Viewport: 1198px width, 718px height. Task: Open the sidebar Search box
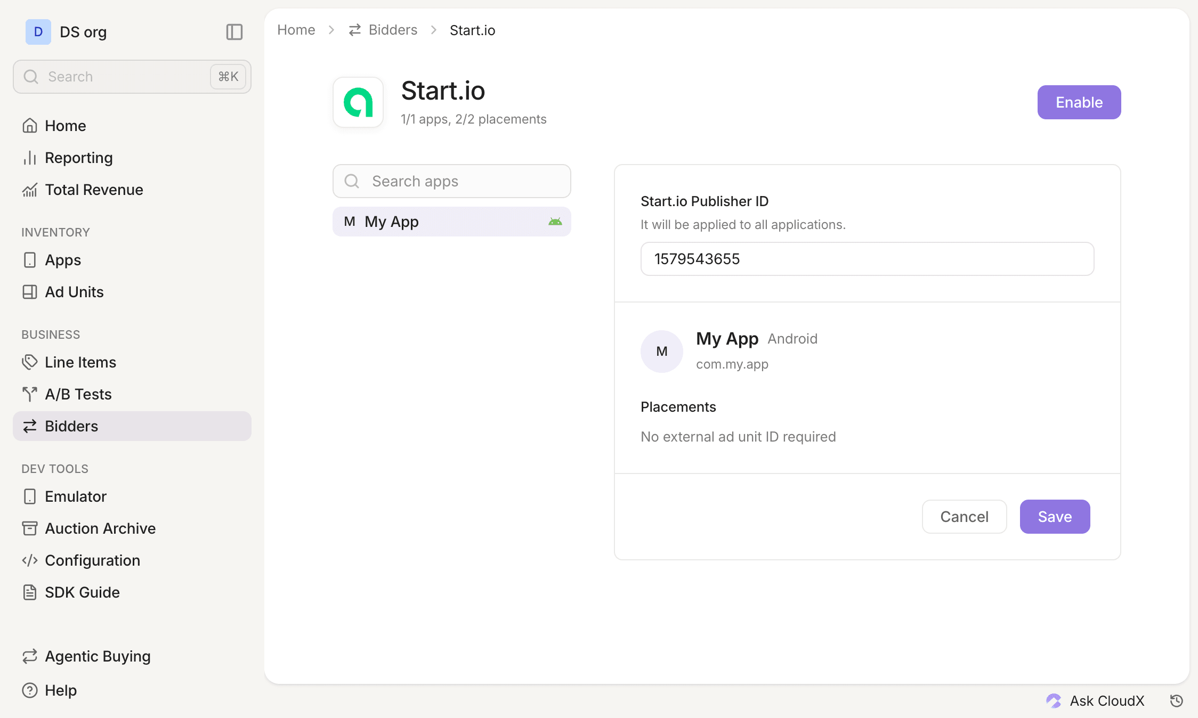(132, 77)
